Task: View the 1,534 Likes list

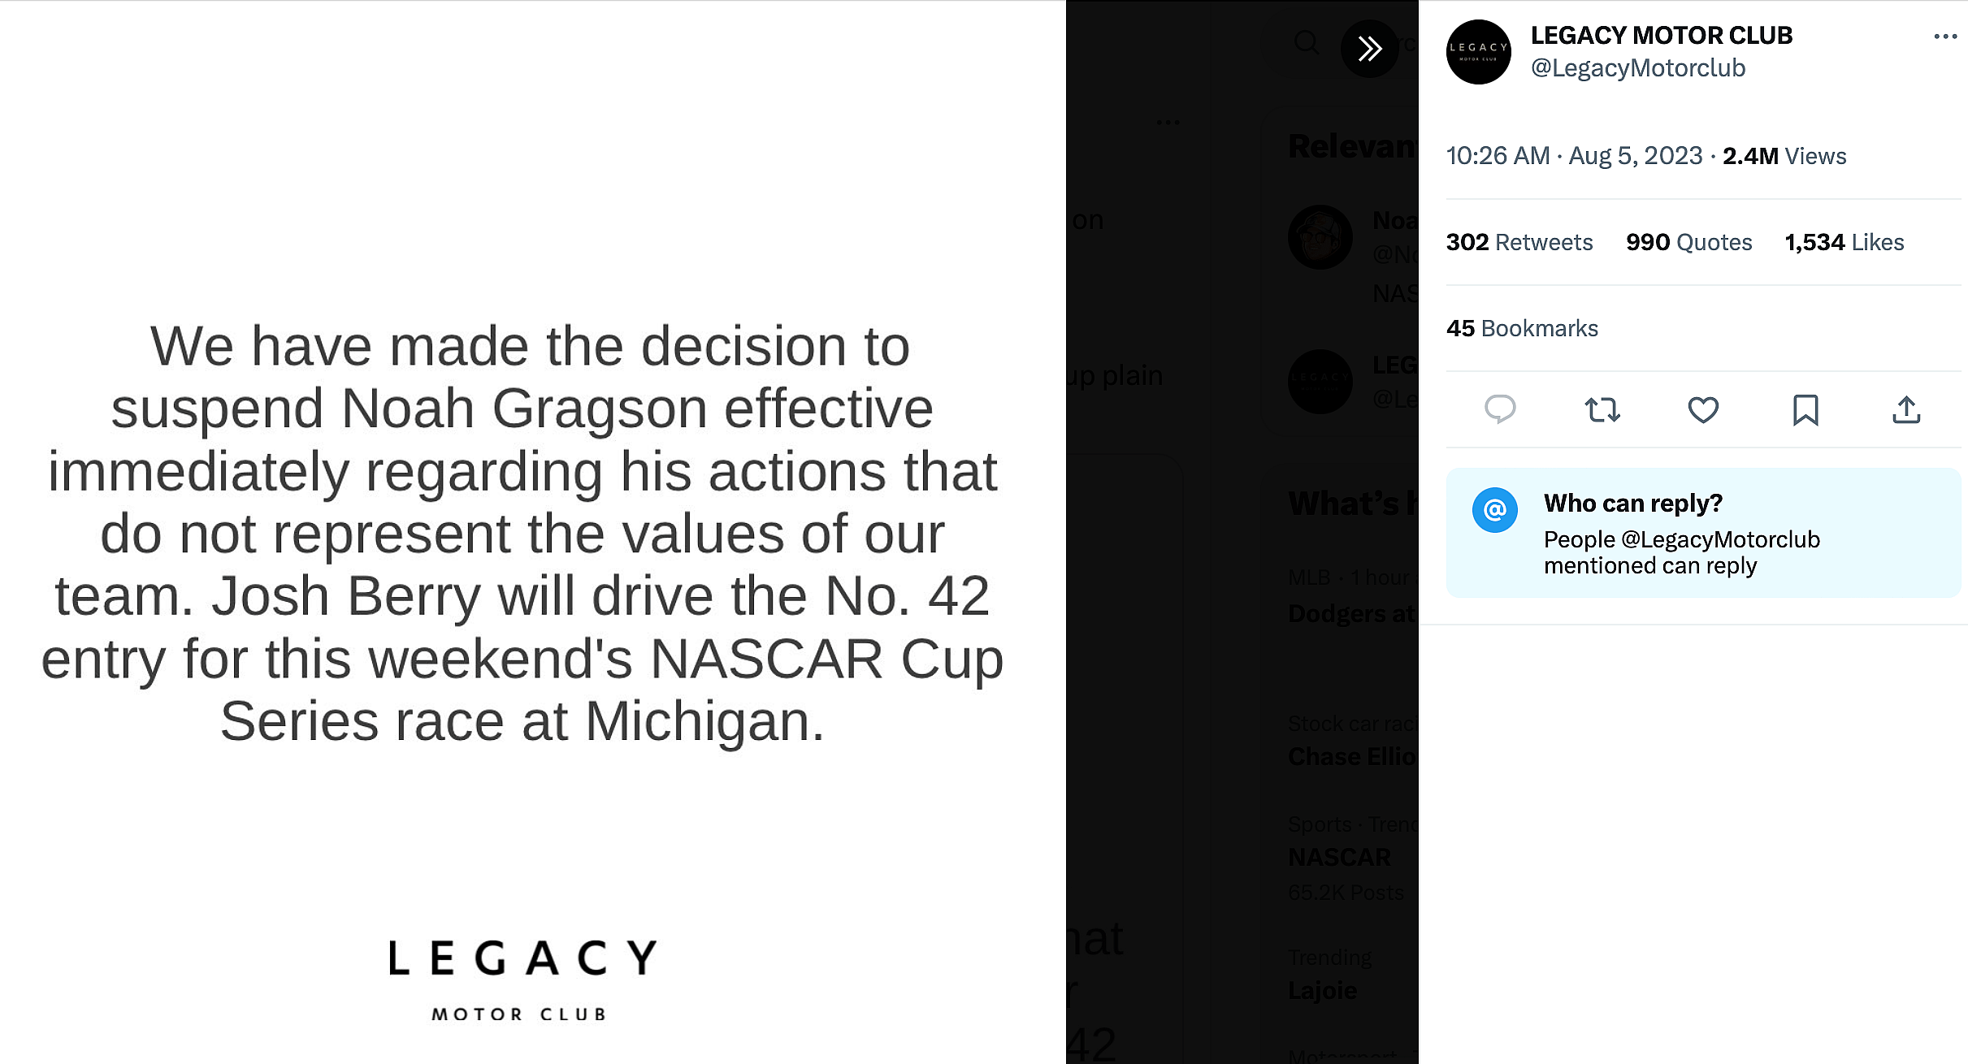Action: [1844, 242]
